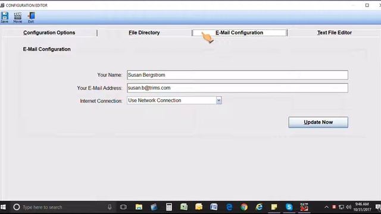Open Sticky Notes taskbar icon
This screenshot has height=214, width=381.
pos(274,207)
